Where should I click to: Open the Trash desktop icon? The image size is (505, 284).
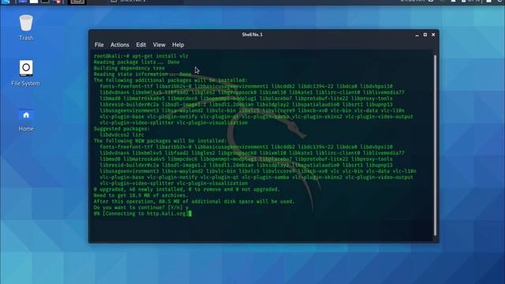[x=26, y=28]
